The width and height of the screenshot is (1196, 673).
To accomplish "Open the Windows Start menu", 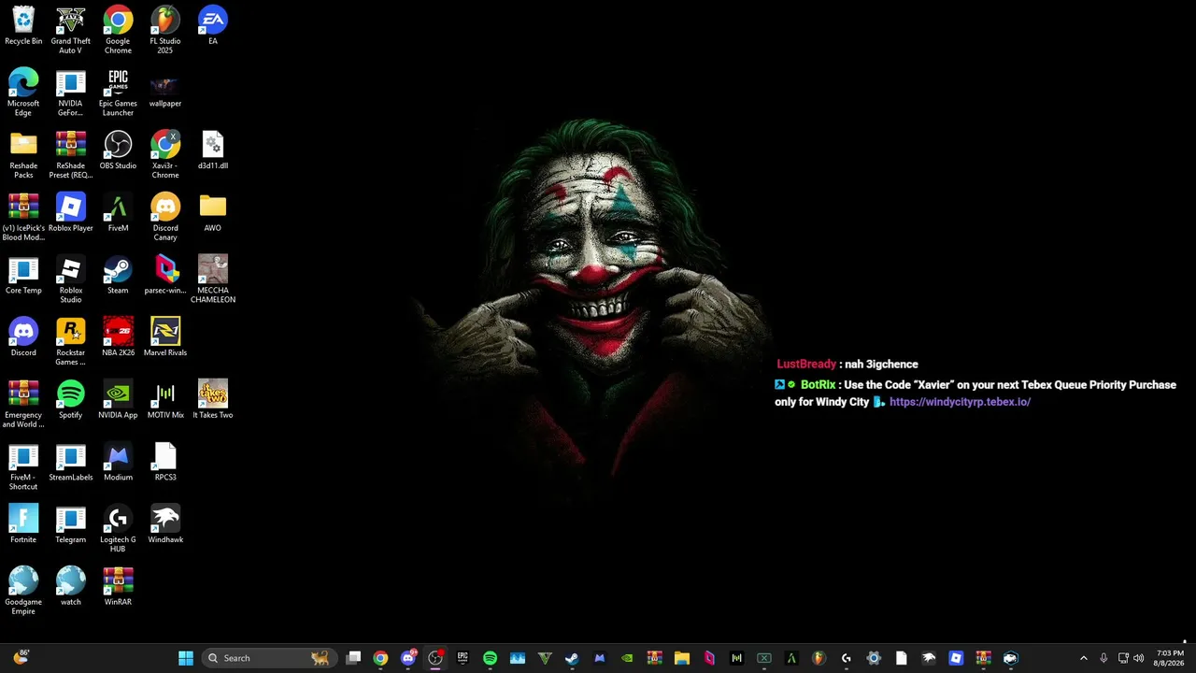I will tap(186, 658).
